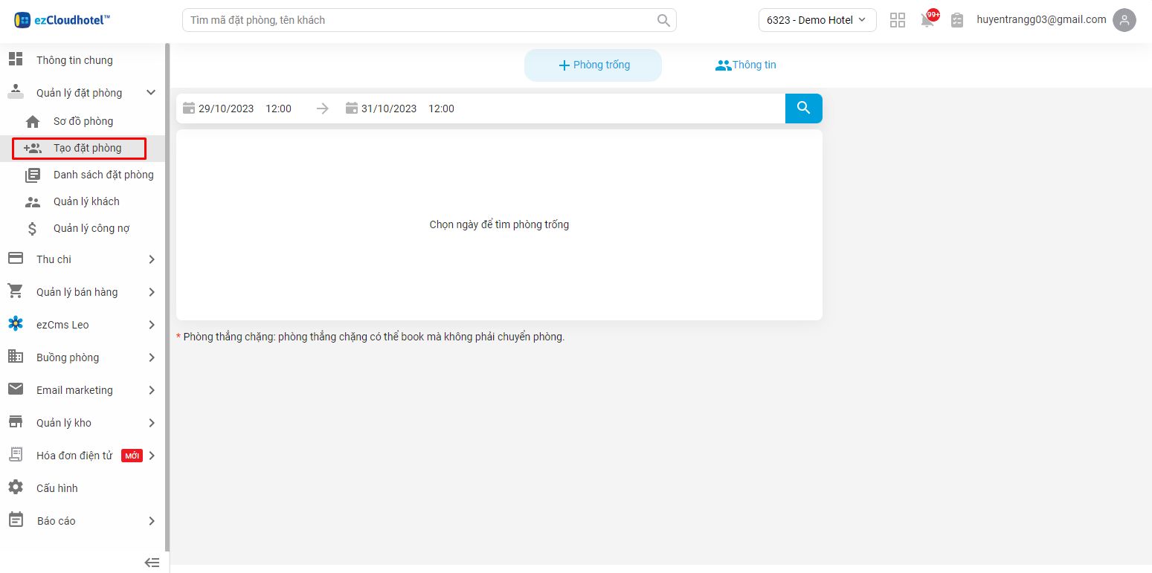Viewport: 1152px width, 573px height.
Task: Click the apps grid icon
Action: click(898, 20)
